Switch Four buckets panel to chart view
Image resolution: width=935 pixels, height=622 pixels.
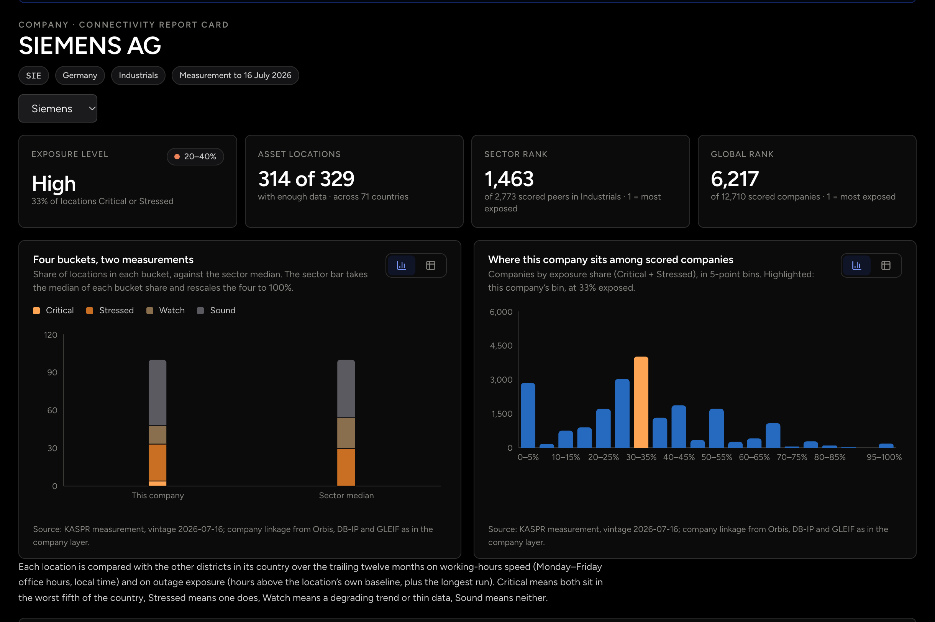point(401,265)
